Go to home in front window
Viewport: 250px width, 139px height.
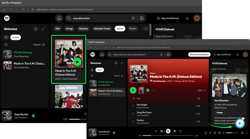pos(102,54)
